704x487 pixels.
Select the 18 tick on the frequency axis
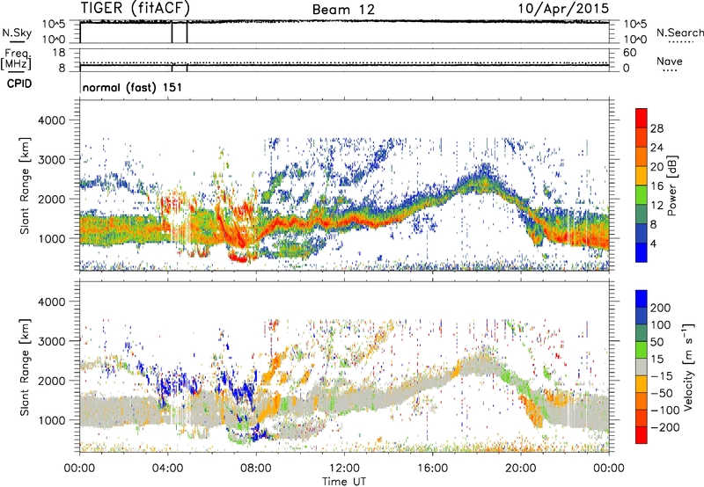(59, 53)
